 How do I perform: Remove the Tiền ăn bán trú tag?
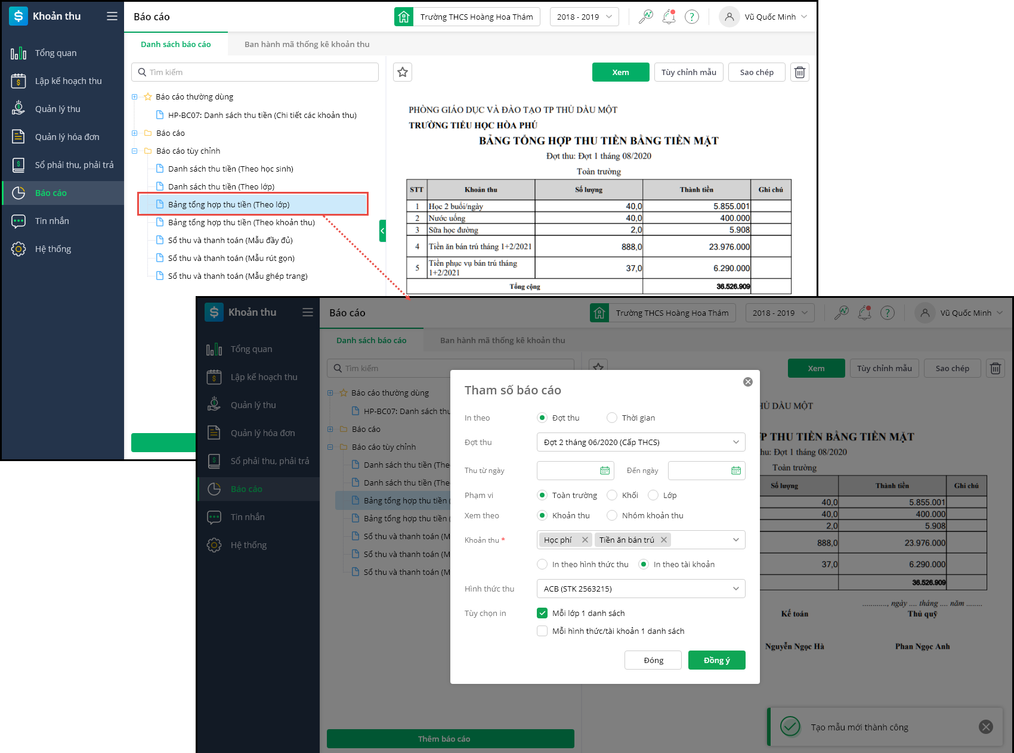(x=663, y=540)
